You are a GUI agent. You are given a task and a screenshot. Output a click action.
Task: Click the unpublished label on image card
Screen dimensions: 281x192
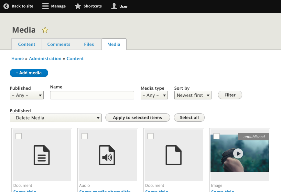(x=254, y=137)
